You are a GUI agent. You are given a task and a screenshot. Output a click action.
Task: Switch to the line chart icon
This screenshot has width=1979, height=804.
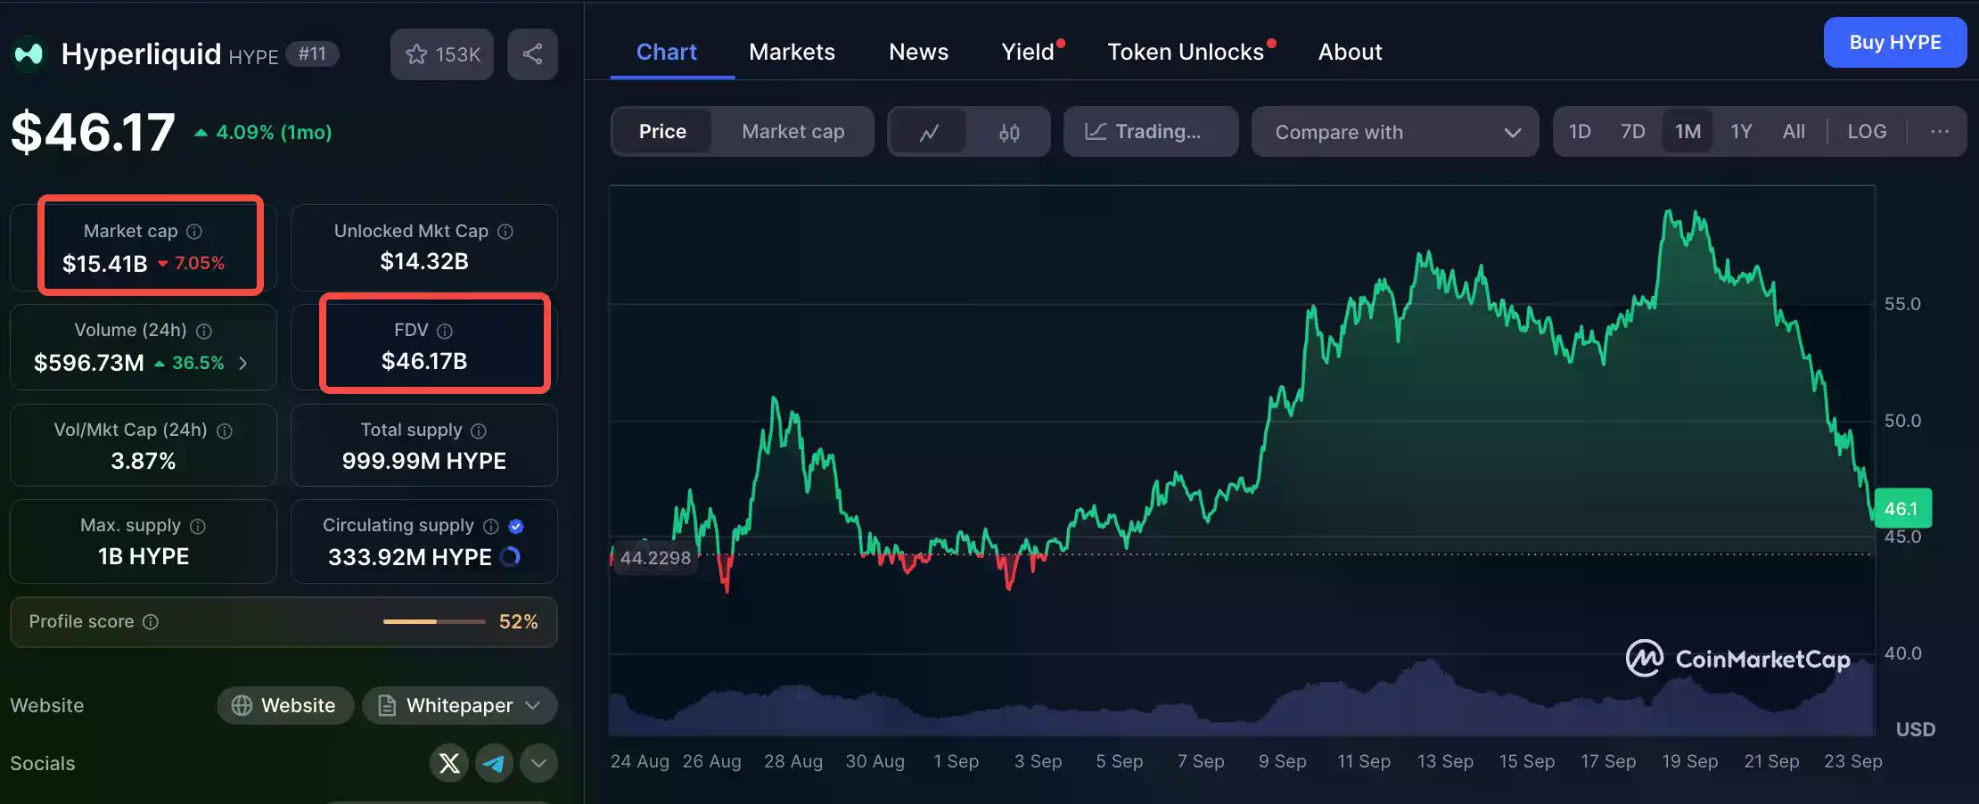click(x=929, y=132)
